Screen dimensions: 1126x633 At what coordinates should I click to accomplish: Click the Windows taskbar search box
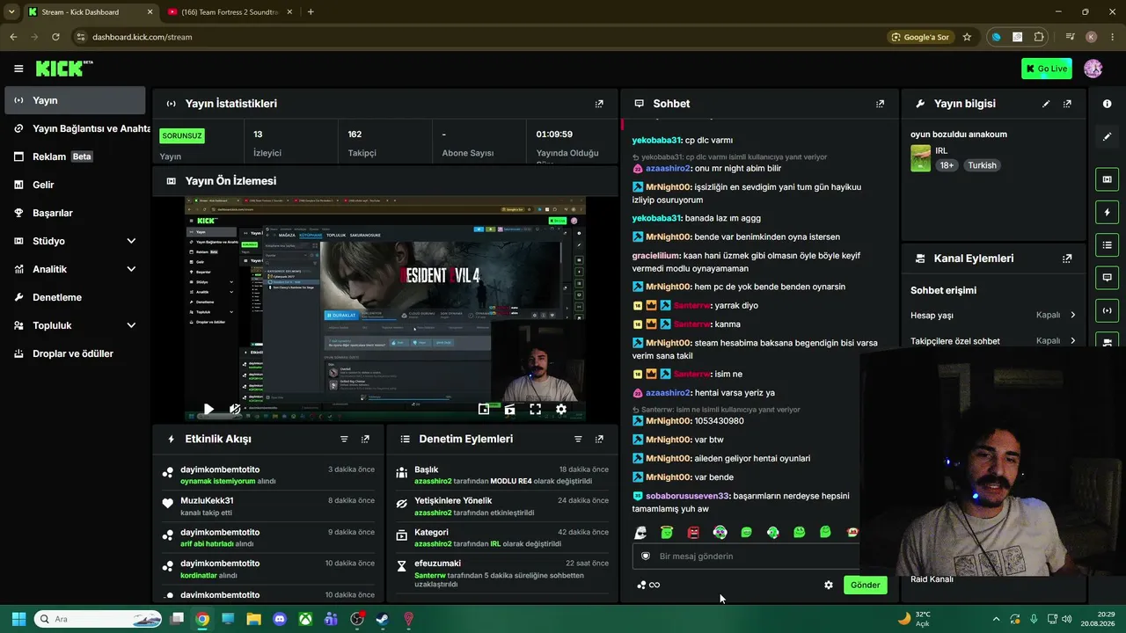pos(99,619)
